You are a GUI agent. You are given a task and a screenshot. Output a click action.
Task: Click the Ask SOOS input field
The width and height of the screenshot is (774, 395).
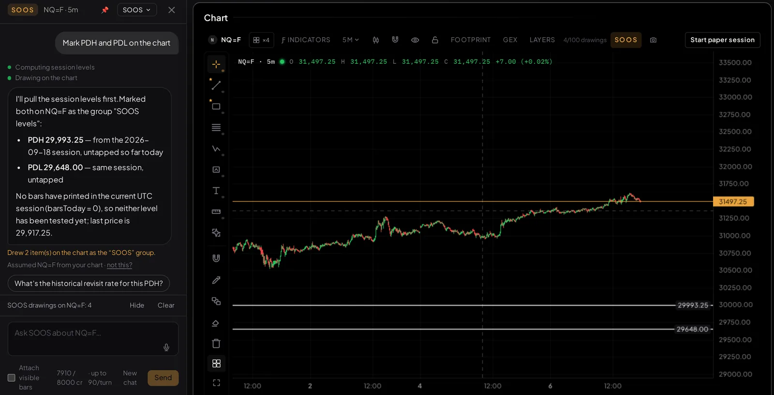coord(93,339)
